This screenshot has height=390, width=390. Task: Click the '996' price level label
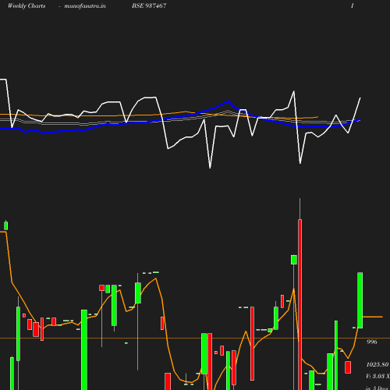point(372,342)
